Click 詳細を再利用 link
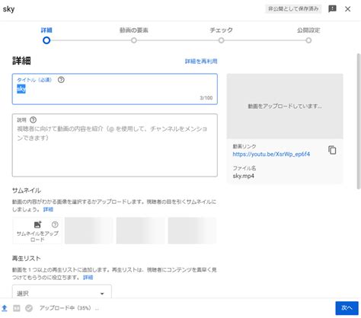361x318 pixels. [x=201, y=61]
